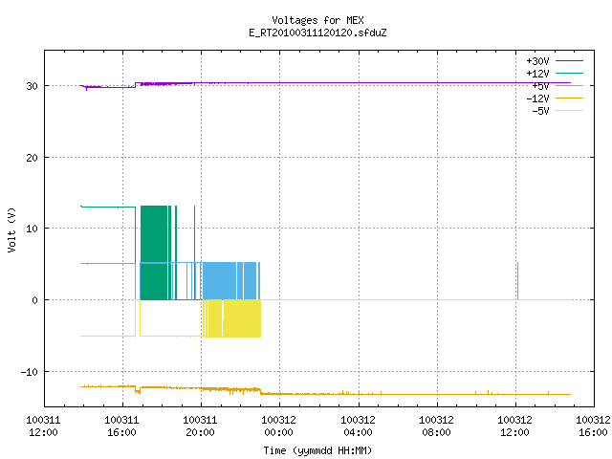Click the y-axis tick value 30
This screenshot has width=612, height=459.
[x=32, y=86]
